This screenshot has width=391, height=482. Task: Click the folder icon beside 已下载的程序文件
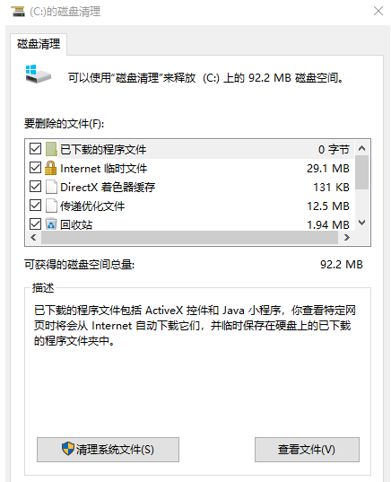(51, 149)
